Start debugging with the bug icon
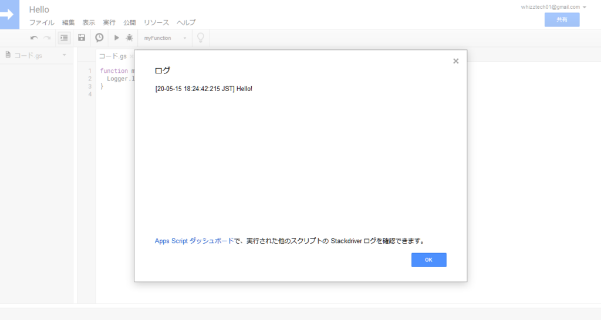Image resolution: width=601 pixels, height=320 pixels. tap(129, 38)
